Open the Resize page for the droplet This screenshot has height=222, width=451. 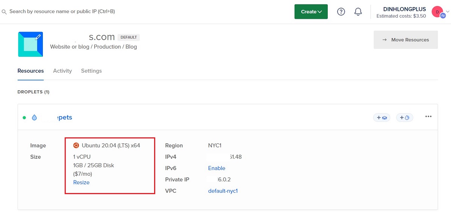pyautogui.click(x=81, y=182)
